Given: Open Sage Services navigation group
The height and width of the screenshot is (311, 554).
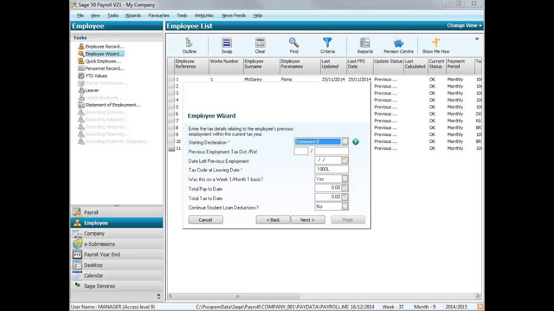Looking at the screenshot, I should tap(117, 286).
